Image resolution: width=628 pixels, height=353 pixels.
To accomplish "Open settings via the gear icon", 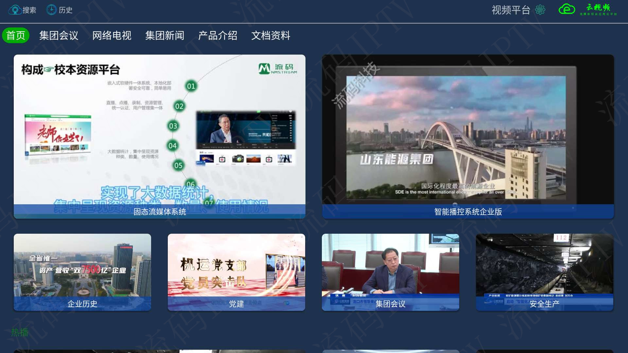I will point(540,10).
